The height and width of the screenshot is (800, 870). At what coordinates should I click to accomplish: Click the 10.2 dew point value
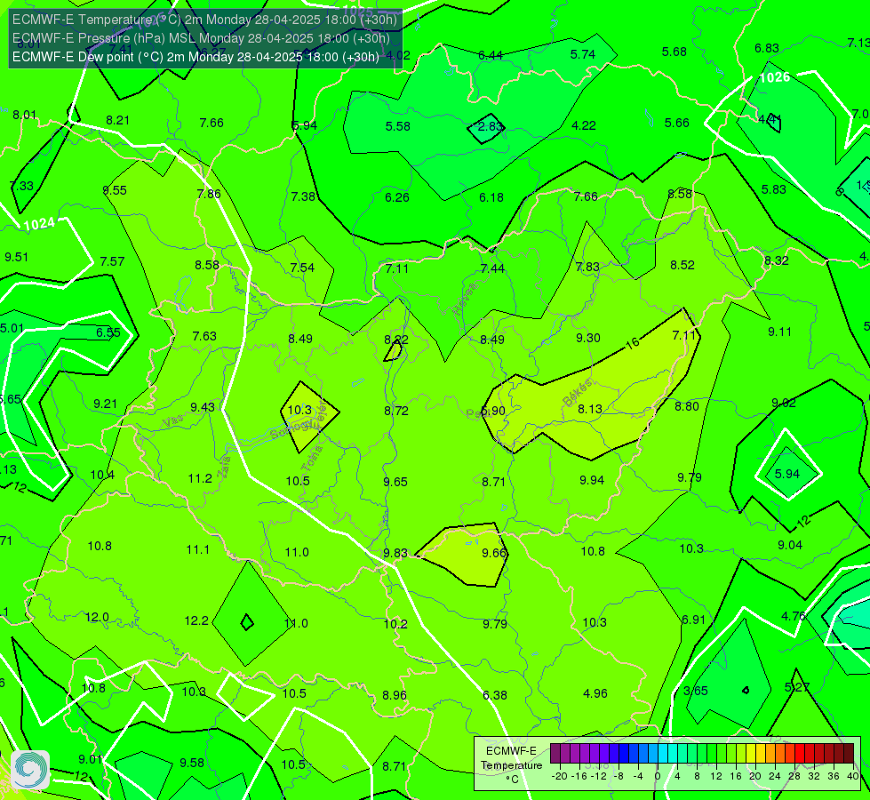coord(395,624)
